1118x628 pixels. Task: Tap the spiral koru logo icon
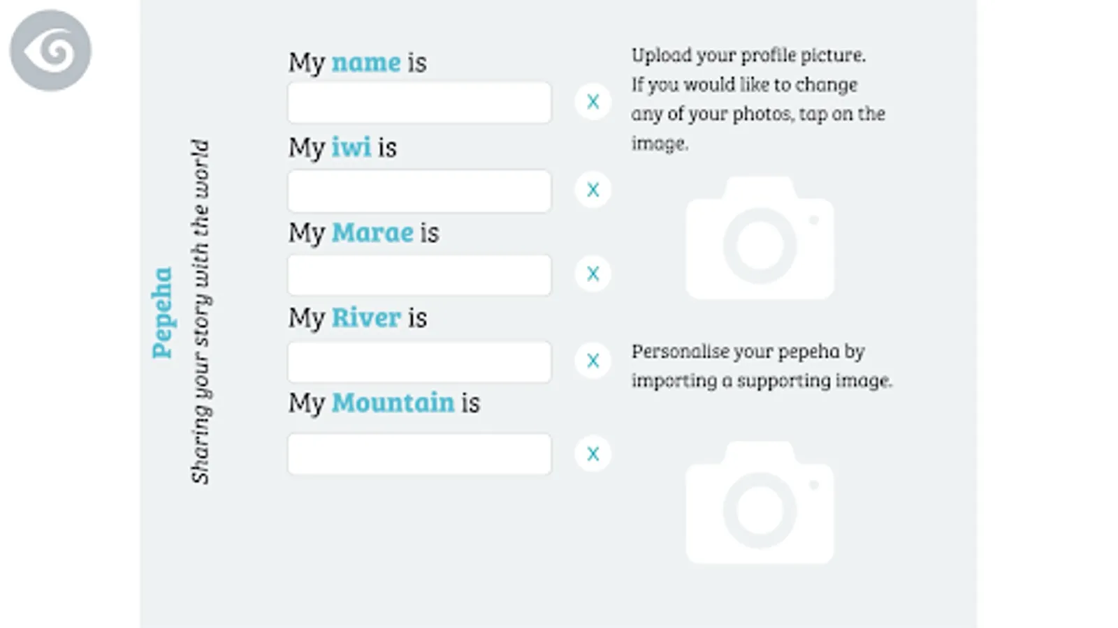click(x=50, y=50)
